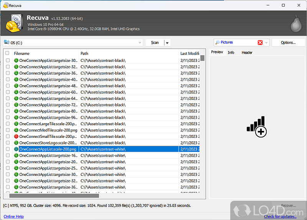Tick the select-all checkbox in Filename header
This screenshot has height=220, width=307.
[7, 53]
